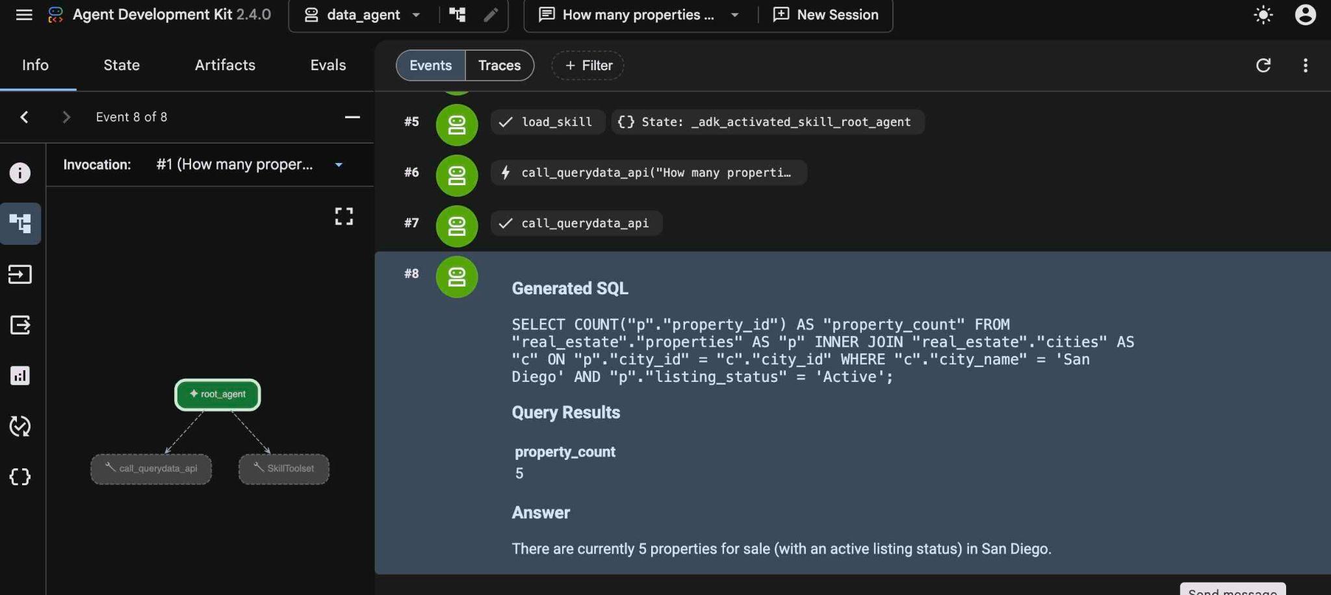Open the curly braces state icon in sidebar
The width and height of the screenshot is (1331, 595).
pyautogui.click(x=20, y=477)
